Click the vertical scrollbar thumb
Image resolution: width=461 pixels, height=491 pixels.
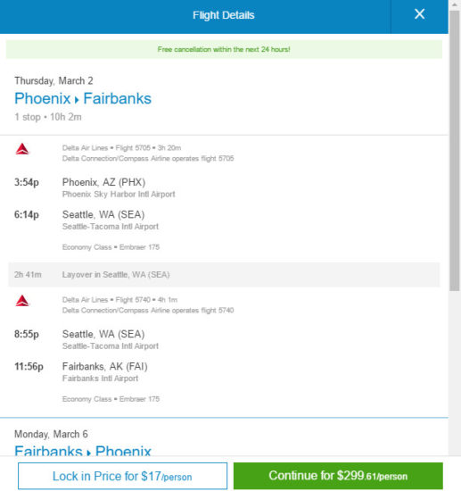(x=455, y=151)
